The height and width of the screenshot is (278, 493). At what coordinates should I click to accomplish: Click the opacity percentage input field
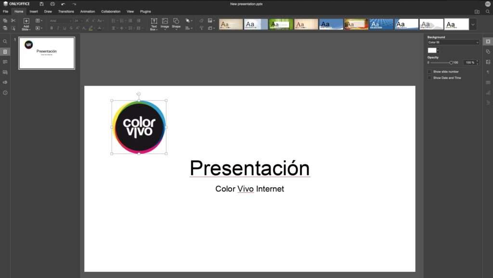[x=471, y=63]
